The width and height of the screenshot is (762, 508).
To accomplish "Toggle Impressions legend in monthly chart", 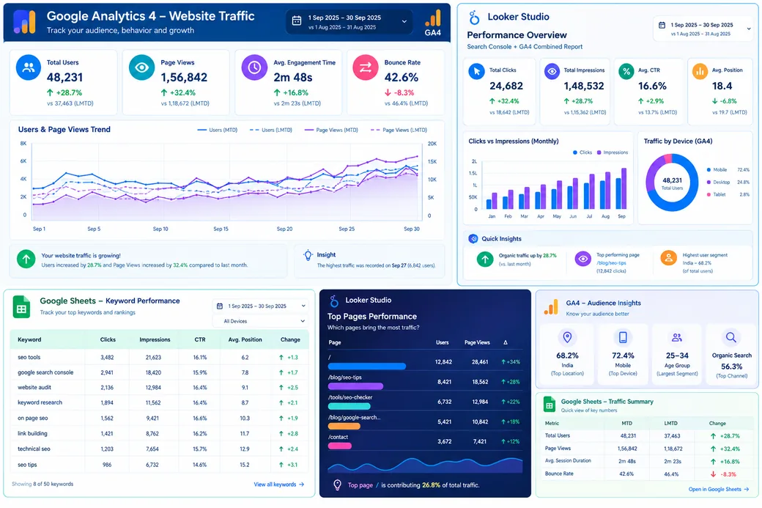I will point(613,152).
